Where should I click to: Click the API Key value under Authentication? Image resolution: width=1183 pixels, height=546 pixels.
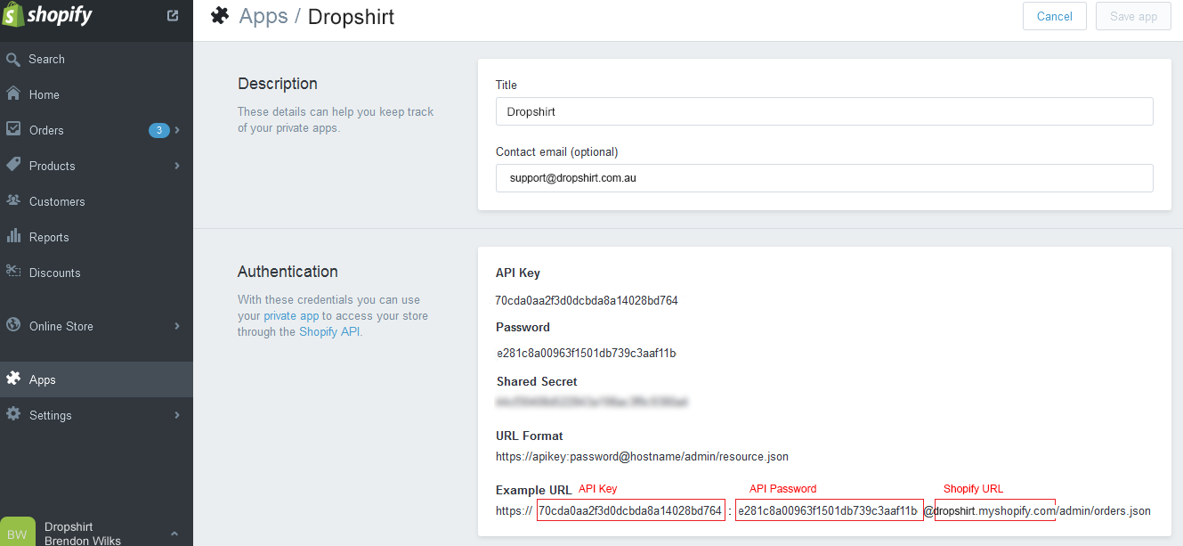click(587, 300)
